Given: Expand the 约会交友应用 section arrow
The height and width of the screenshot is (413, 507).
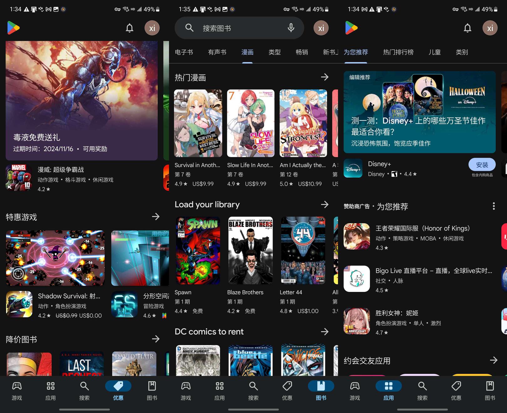Looking at the screenshot, I should (x=494, y=360).
